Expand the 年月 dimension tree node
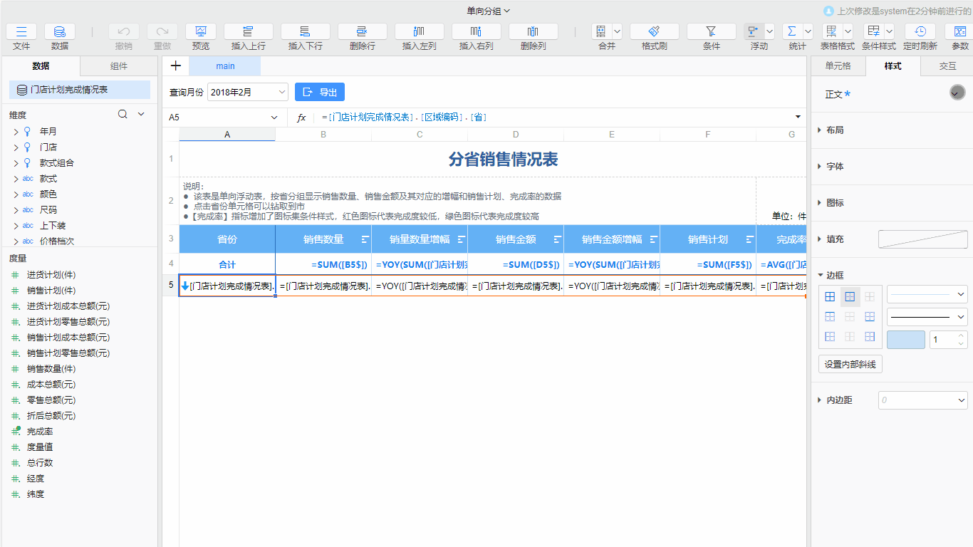This screenshot has width=973, height=547. [x=16, y=132]
